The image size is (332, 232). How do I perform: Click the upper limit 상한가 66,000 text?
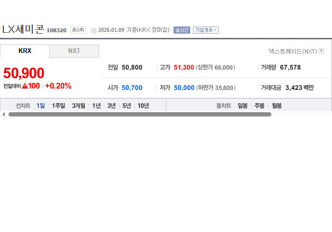click(x=215, y=67)
